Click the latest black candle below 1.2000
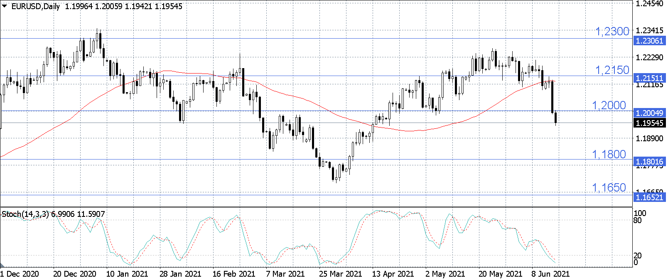 point(556,118)
